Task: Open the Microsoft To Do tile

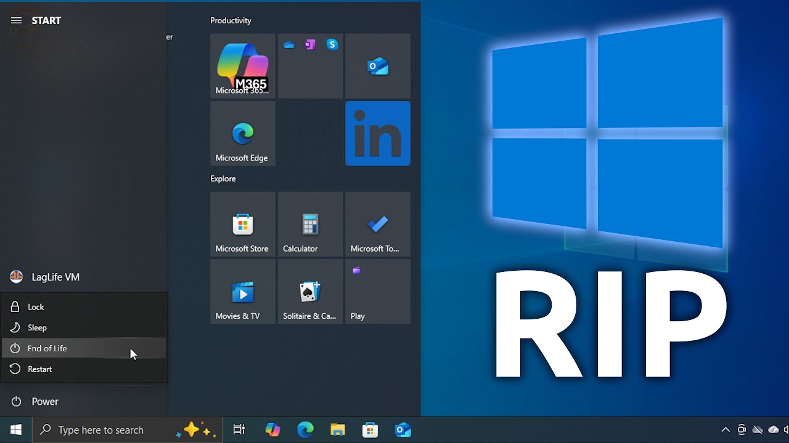Action: pyautogui.click(x=378, y=224)
